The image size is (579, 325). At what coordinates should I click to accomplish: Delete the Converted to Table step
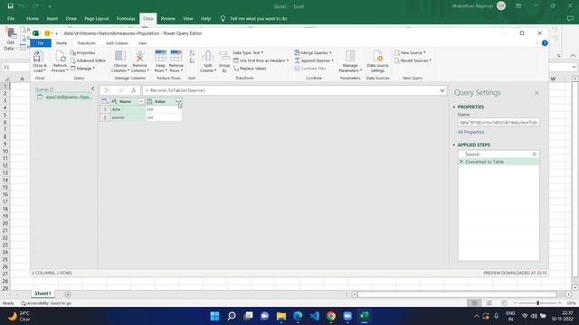point(461,162)
